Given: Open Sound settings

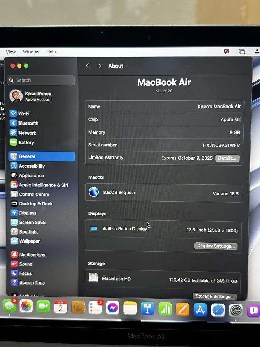Looking at the screenshot, I should 42,264.
